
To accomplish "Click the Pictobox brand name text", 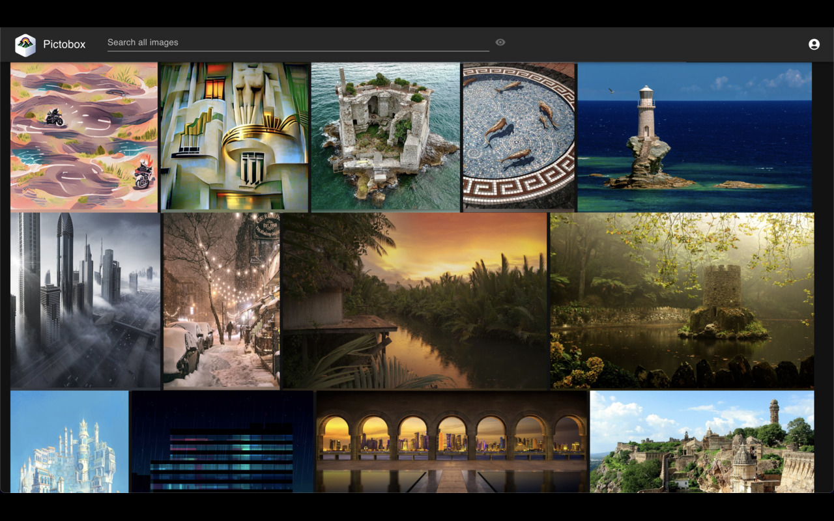I will [x=65, y=44].
